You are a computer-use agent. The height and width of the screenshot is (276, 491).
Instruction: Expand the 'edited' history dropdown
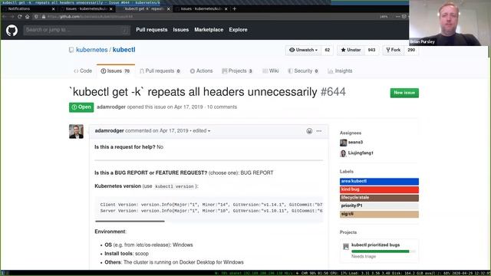201,131
